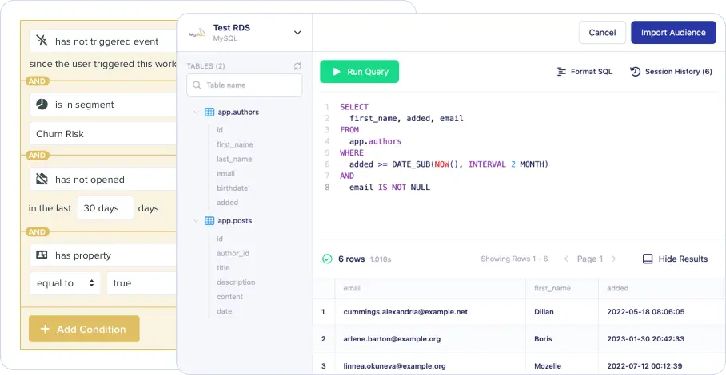
Task: Click the app.posts table icon
Action: point(209,221)
